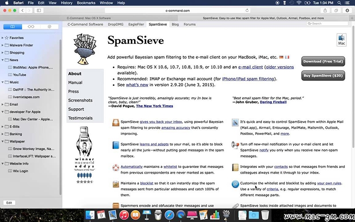Open the Share button in toolbar
The width and height of the screenshot is (355, 222).
click(x=325, y=10)
